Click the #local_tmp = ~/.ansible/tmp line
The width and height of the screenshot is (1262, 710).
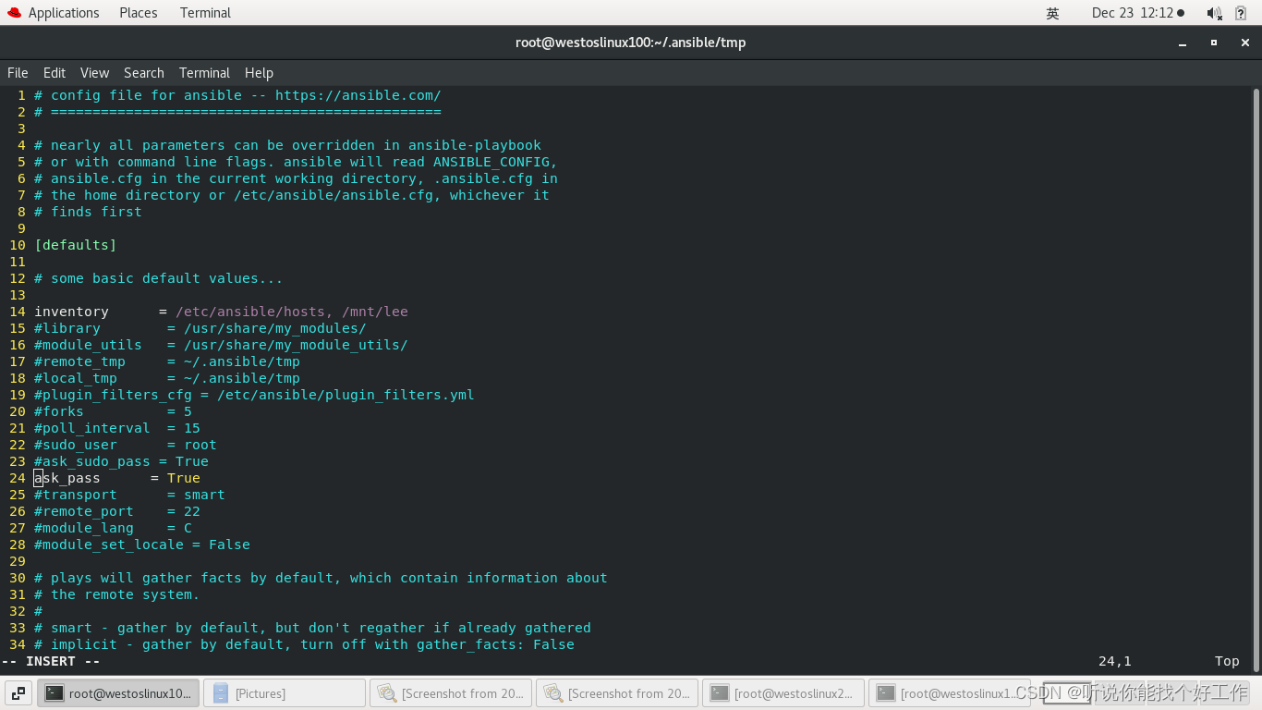pos(167,378)
